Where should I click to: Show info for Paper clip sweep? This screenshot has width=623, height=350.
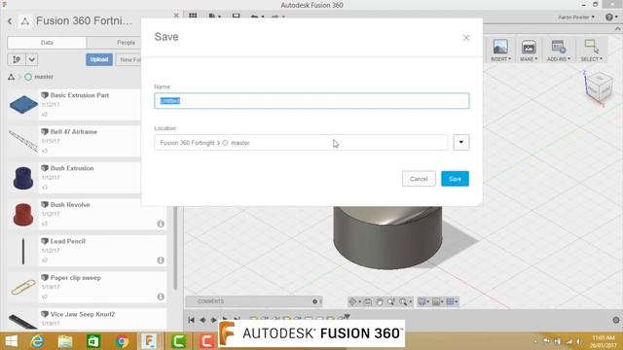[161, 297]
